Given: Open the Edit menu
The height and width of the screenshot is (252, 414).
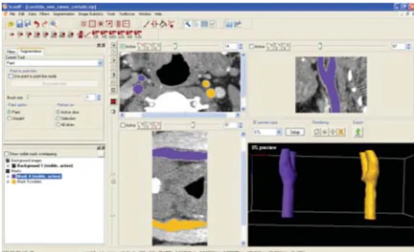Looking at the screenshot, I should 22,14.
